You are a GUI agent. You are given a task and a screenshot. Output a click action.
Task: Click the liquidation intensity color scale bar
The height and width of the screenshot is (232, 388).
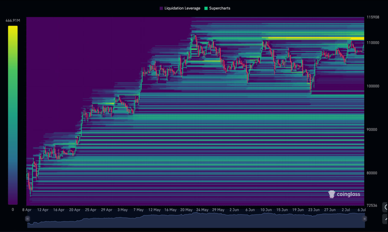[13, 115]
